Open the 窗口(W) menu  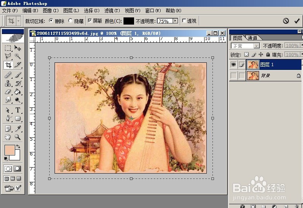(x=153, y=11)
